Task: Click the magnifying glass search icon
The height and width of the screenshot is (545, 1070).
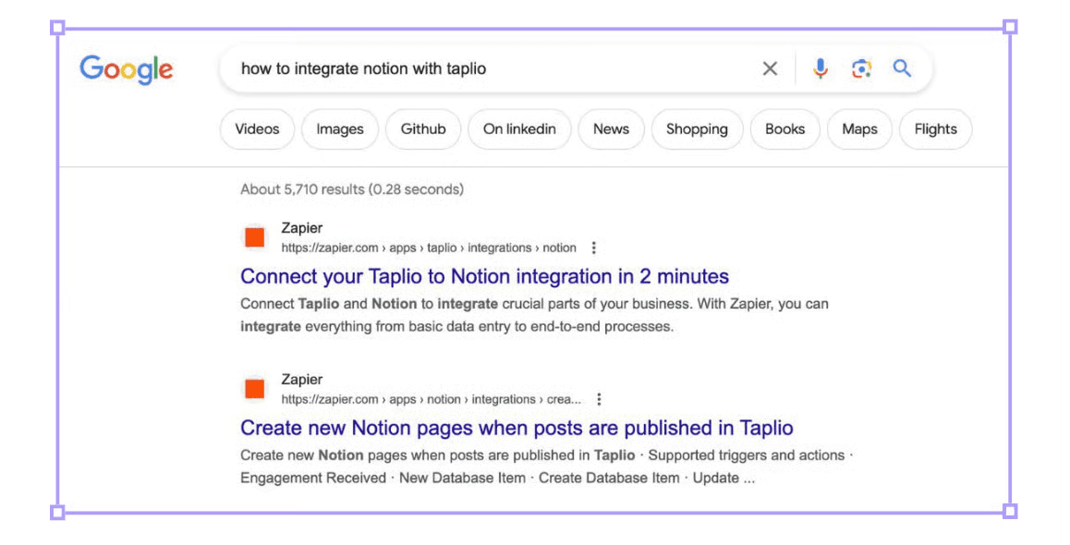Action: click(902, 68)
